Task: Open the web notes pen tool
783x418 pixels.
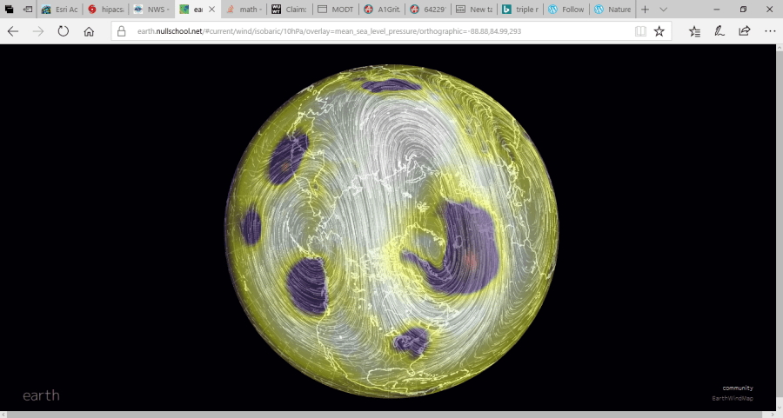Action: tap(719, 31)
